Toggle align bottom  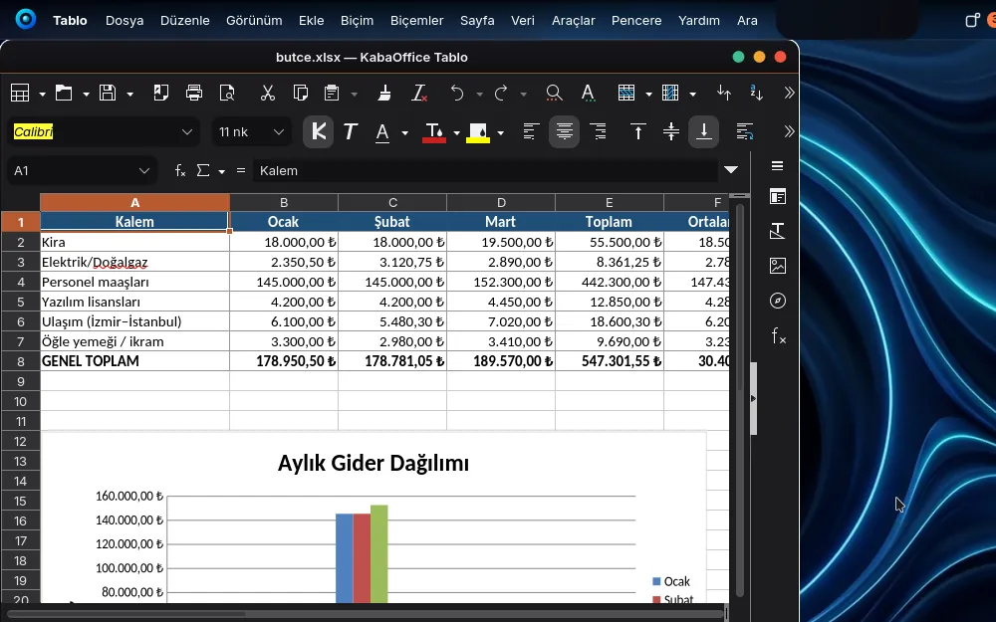(x=704, y=132)
